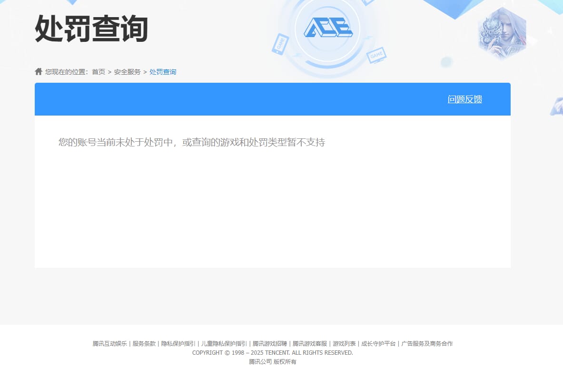563x369 pixels.
Task: Open the 儿童隐私保护指引 children's privacy link
Action: tap(223, 343)
